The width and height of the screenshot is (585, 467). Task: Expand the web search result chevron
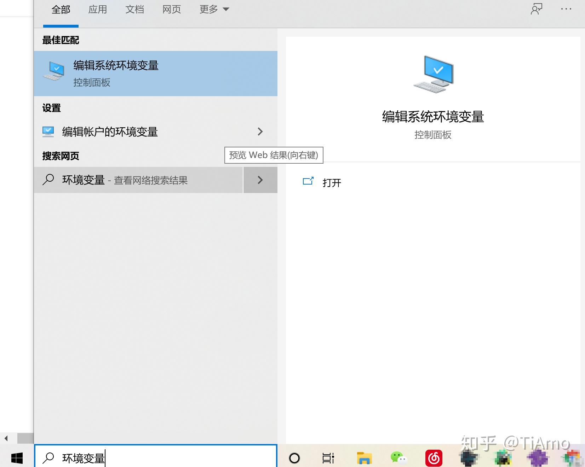coord(260,180)
